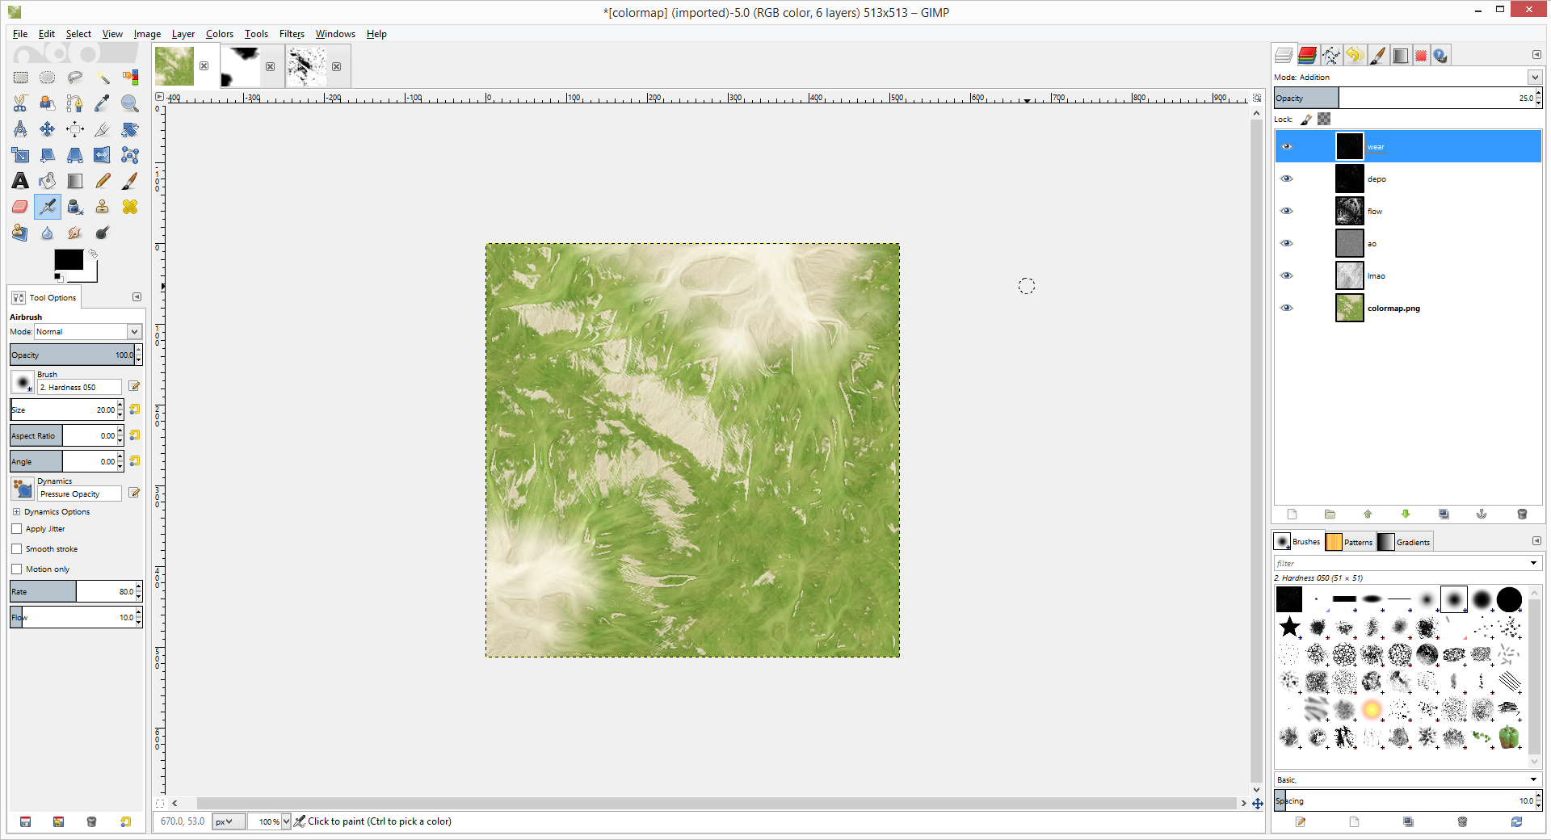The width and height of the screenshot is (1551, 840).
Task: Open the Filters menu
Action: [292, 34]
